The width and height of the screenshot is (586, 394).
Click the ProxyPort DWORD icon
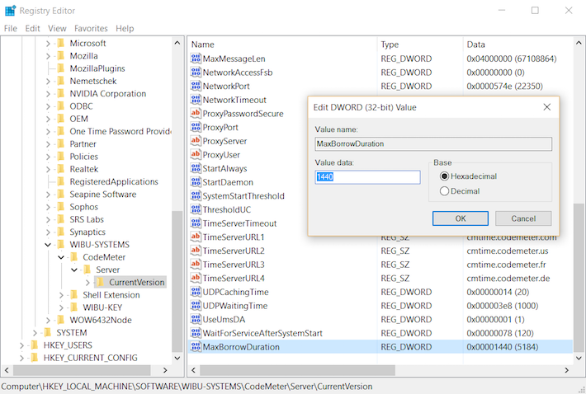click(x=196, y=127)
